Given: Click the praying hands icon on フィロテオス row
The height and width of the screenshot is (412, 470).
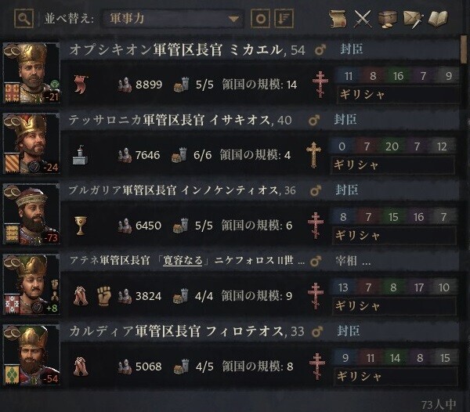Looking at the screenshot, I should click(81, 366).
